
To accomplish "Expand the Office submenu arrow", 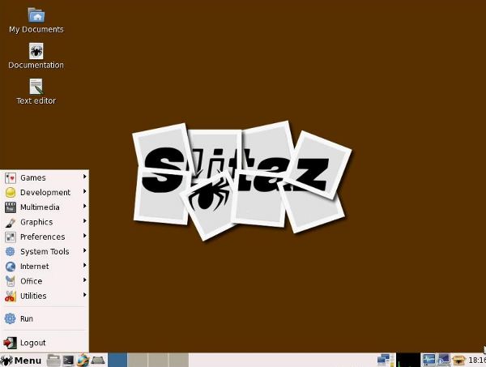I will pyautogui.click(x=84, y=280).
